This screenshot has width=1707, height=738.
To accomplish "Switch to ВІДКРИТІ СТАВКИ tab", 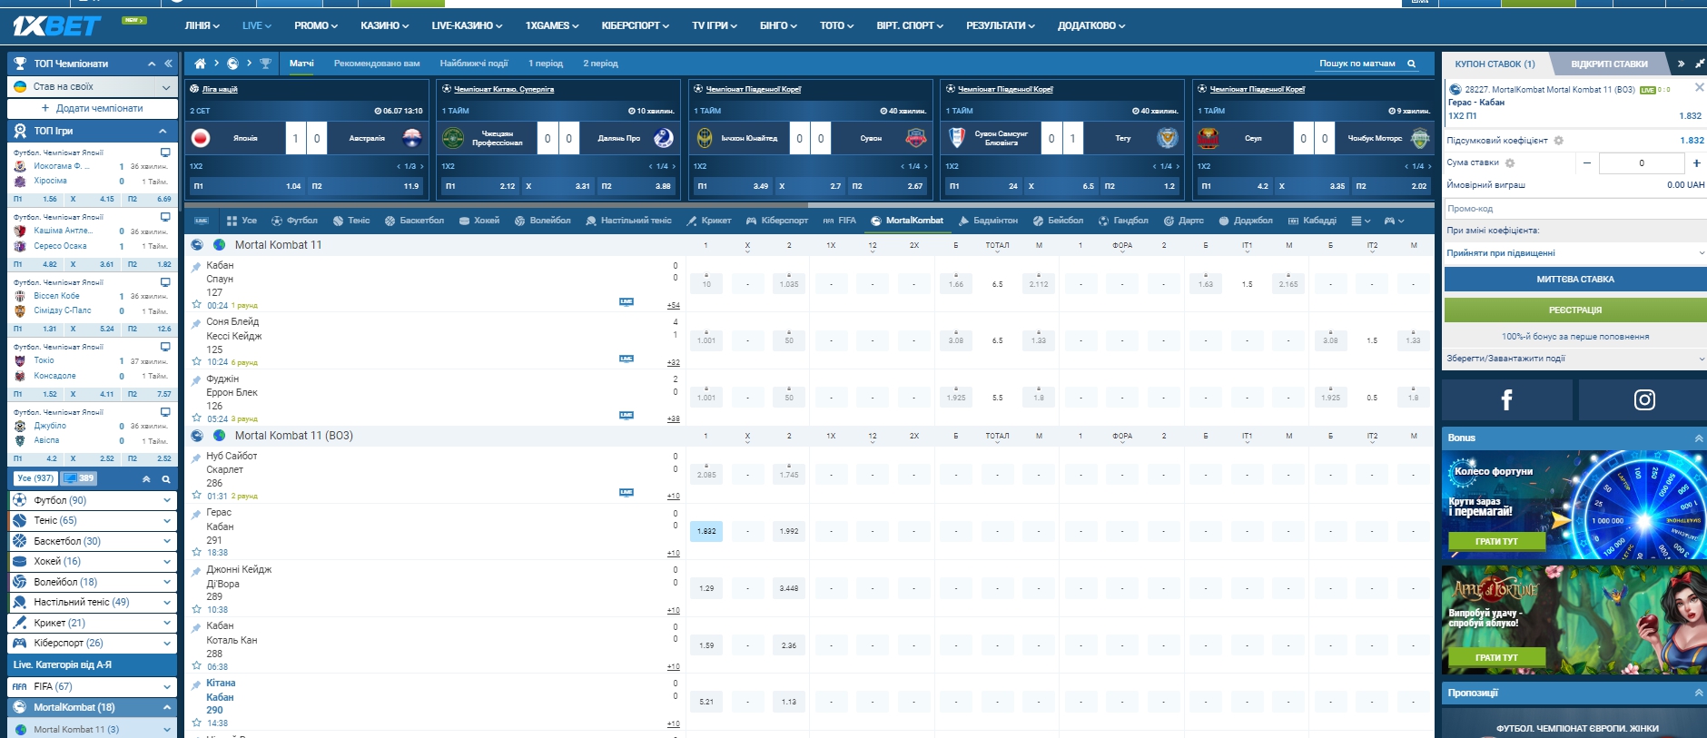I will 1609,64.
